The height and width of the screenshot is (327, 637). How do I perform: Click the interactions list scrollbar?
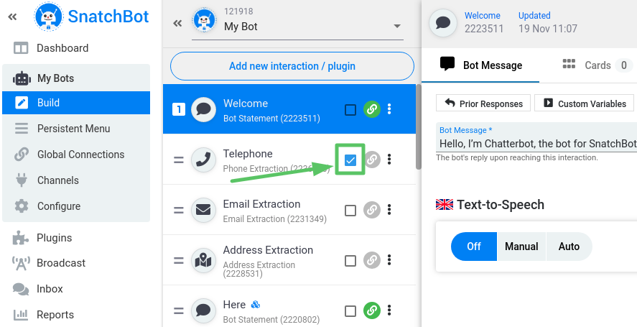[x=419, y=127]
